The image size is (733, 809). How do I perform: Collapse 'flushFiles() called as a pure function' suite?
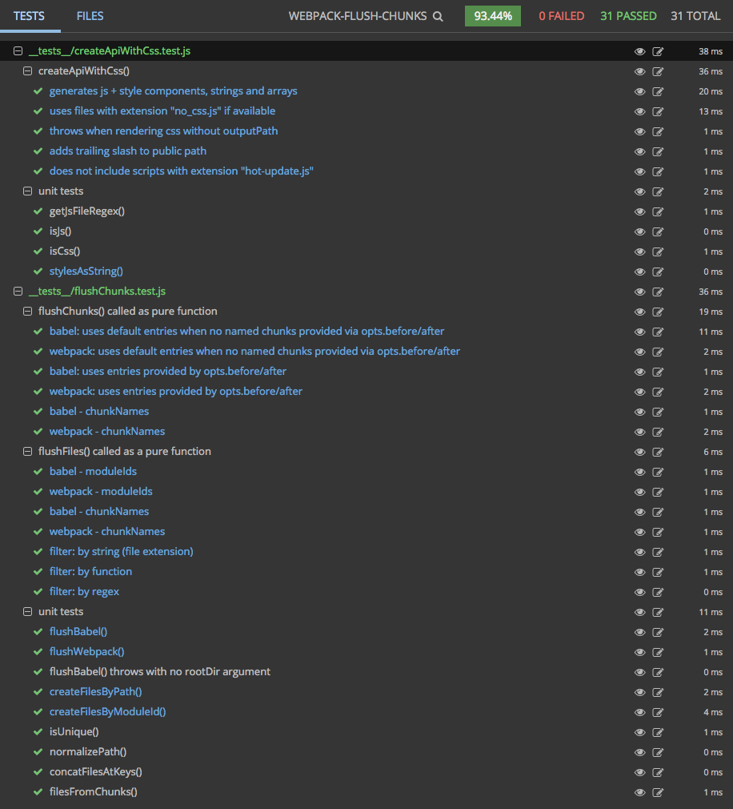pos(28,452)
